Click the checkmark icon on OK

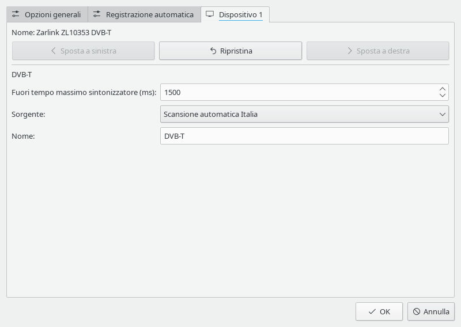click(x=372, y=311)
